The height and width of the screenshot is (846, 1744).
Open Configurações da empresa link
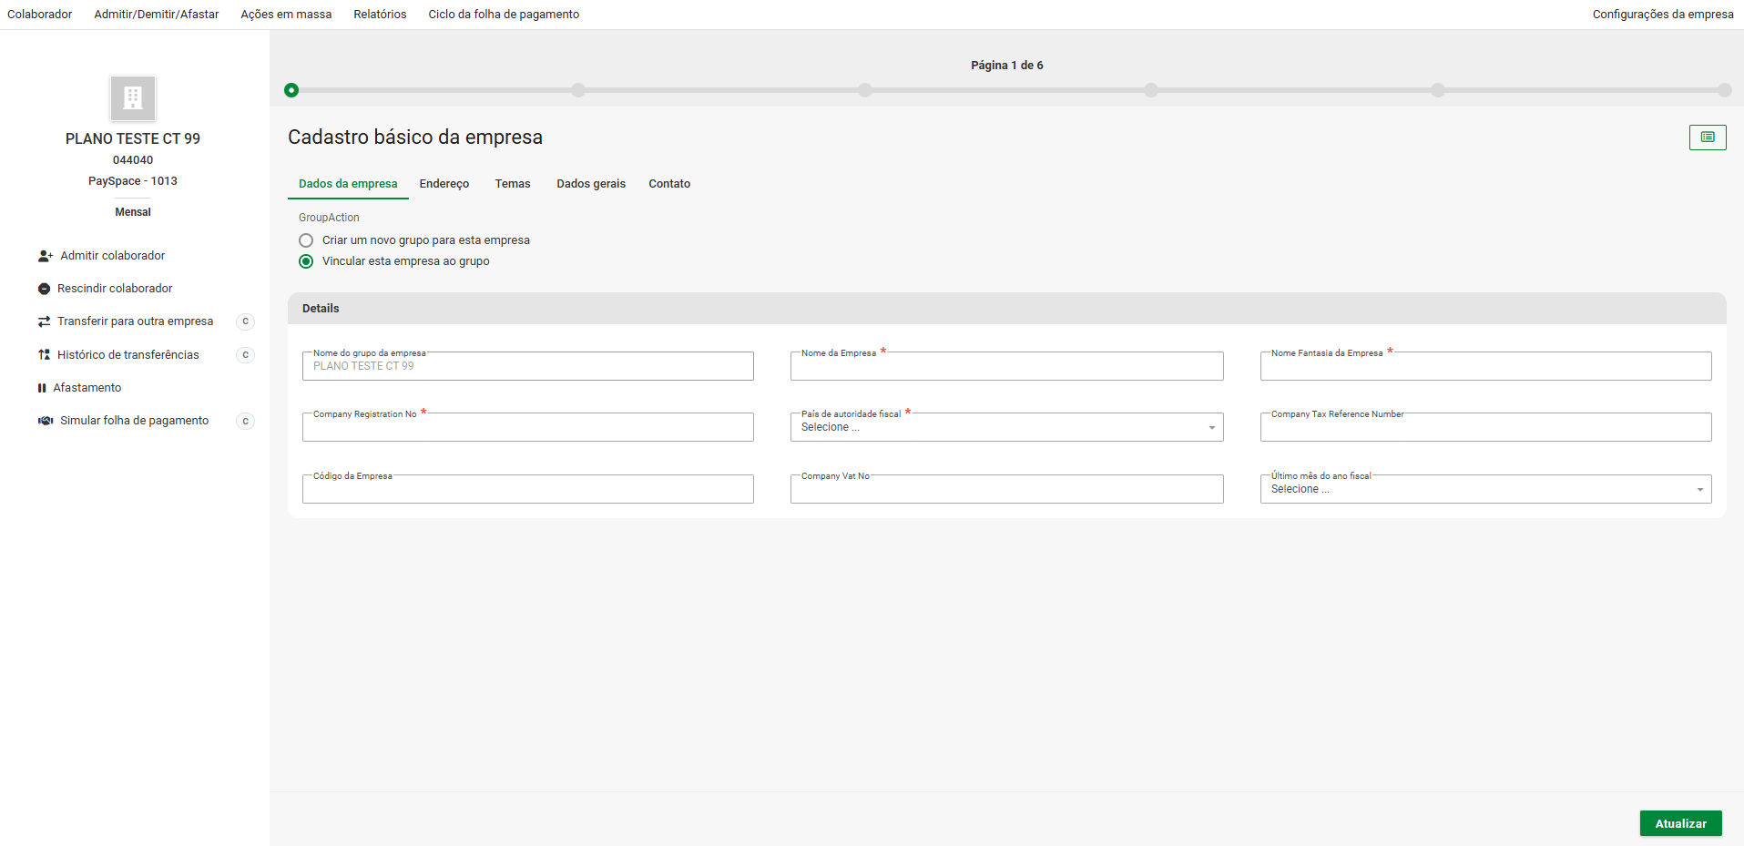[x=1662, y=15]
